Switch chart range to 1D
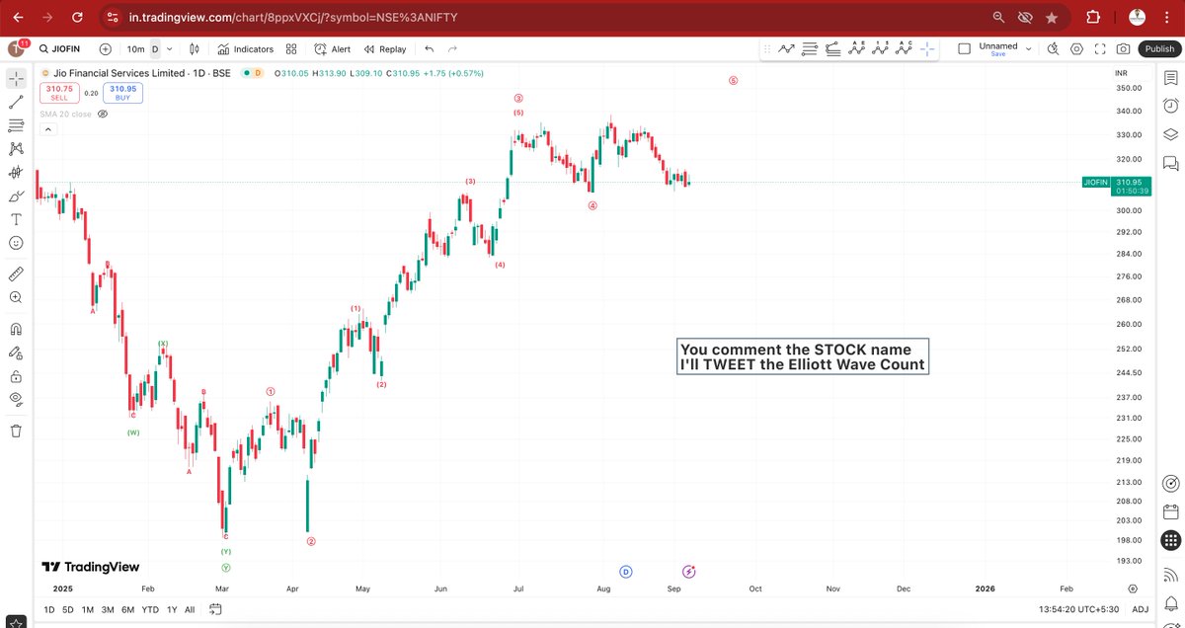The image size is (1185, 628). pos(49,609)
